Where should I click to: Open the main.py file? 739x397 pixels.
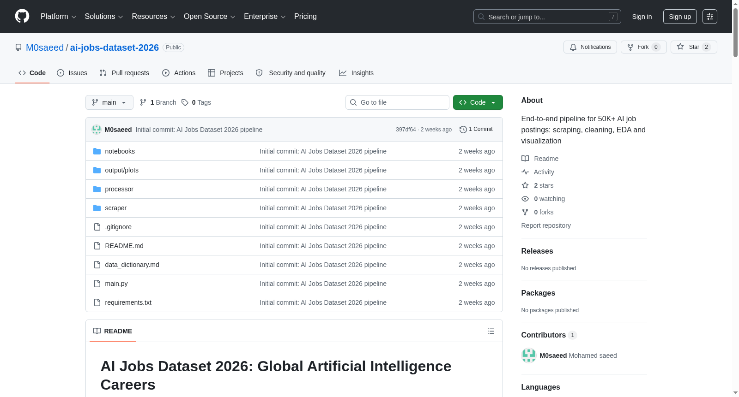pos(116,284)
